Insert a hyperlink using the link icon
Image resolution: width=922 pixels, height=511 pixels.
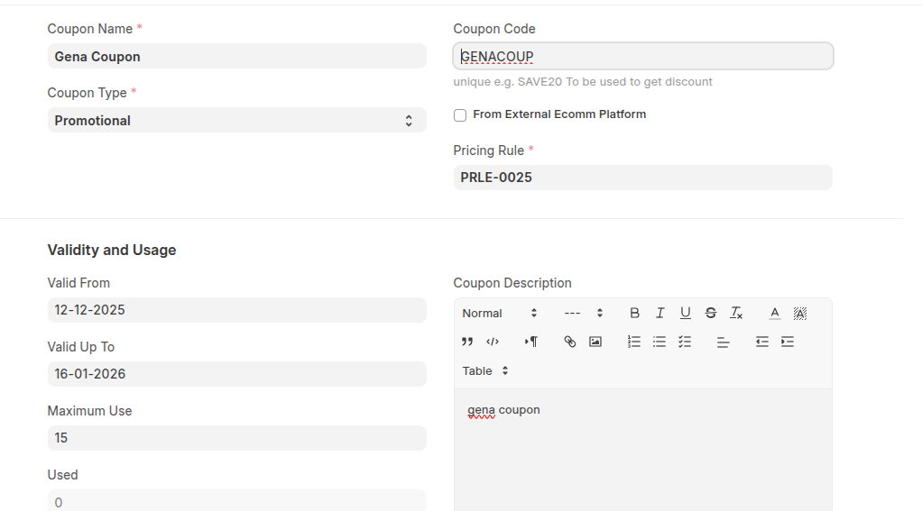point(569,342)
